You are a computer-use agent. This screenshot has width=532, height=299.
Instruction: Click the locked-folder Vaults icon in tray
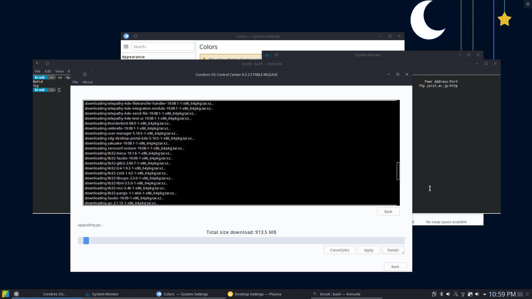pyautogui.click(x=470, y=294)
